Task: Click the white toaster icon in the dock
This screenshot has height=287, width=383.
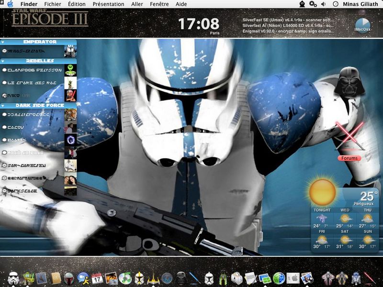Action: click(x=237, y=278)
